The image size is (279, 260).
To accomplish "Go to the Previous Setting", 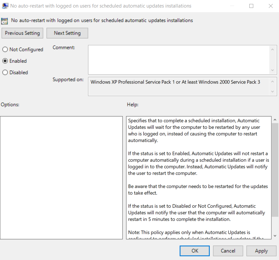I will [x=22, y=33].
